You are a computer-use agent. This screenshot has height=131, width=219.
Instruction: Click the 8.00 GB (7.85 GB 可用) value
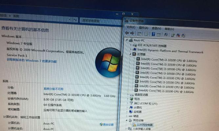click(x=58, y=100)
